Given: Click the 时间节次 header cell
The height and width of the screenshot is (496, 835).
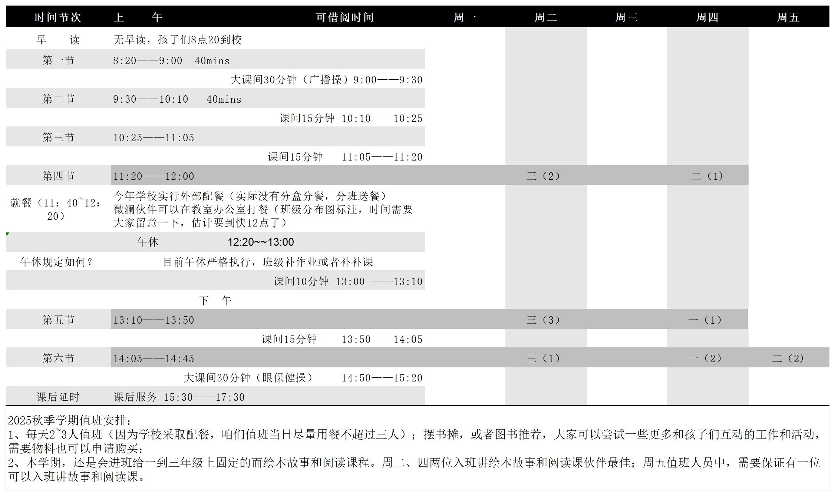Looking at the screenshot, I should coord(58,17).
